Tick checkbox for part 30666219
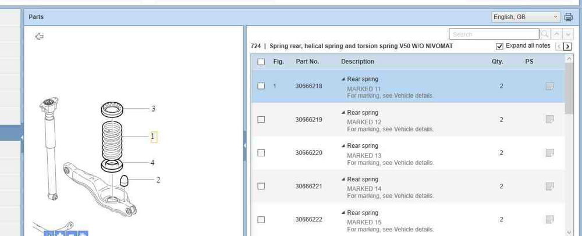 pos(261,120)
